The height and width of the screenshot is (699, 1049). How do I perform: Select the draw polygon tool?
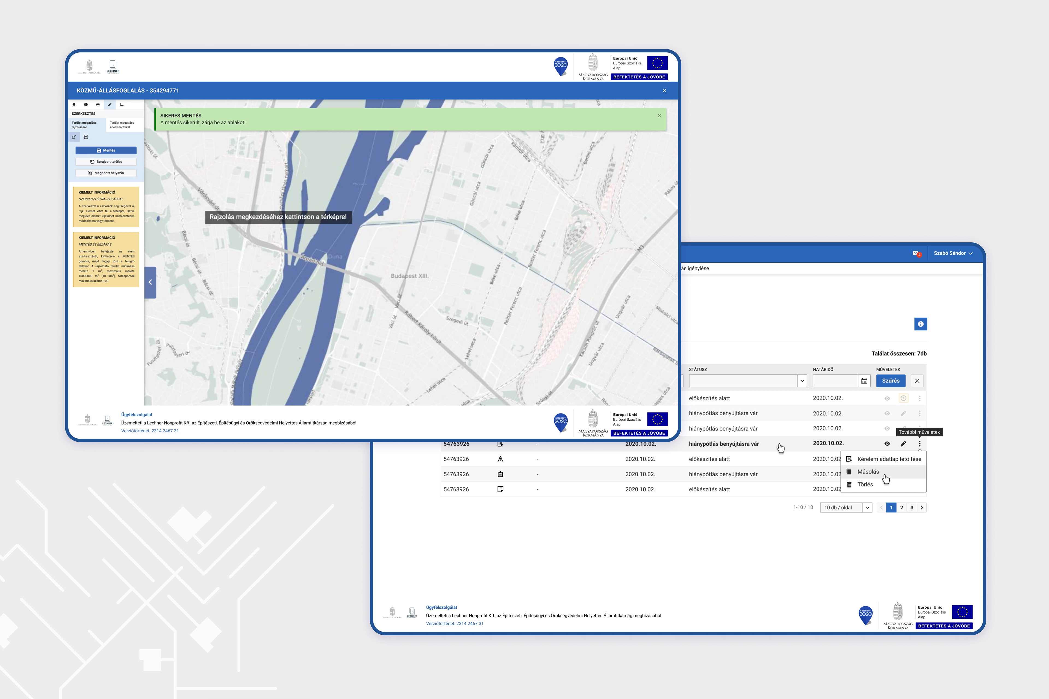[x=74, y=137]
